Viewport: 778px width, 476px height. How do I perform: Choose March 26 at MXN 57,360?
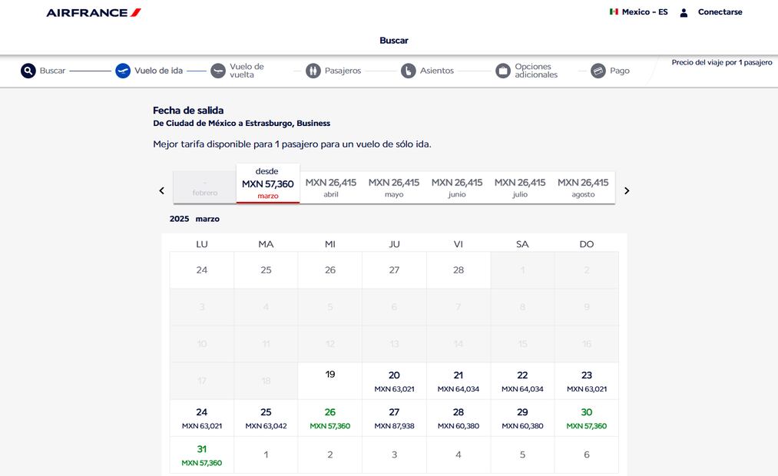330,418
